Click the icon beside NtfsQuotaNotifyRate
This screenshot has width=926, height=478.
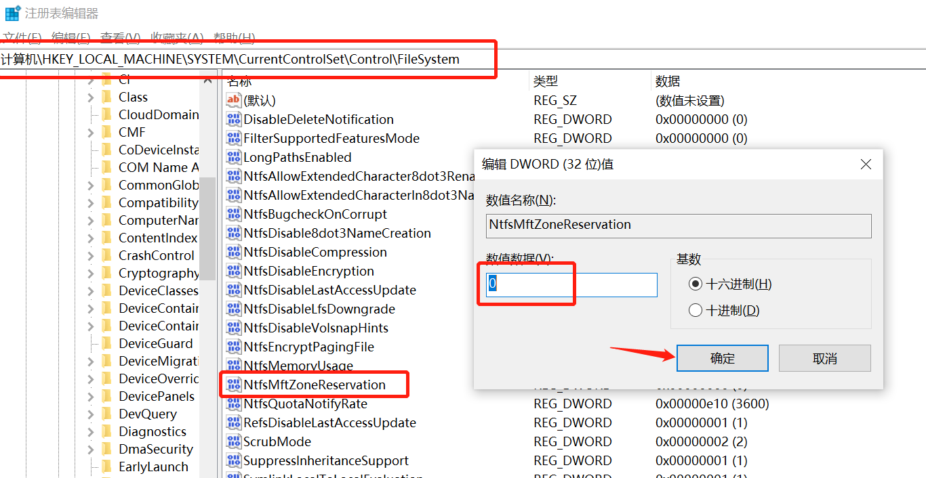[x=234, y=404]
